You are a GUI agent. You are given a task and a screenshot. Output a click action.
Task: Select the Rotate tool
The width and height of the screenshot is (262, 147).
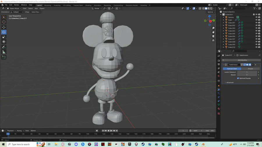[x=4, y=32]
